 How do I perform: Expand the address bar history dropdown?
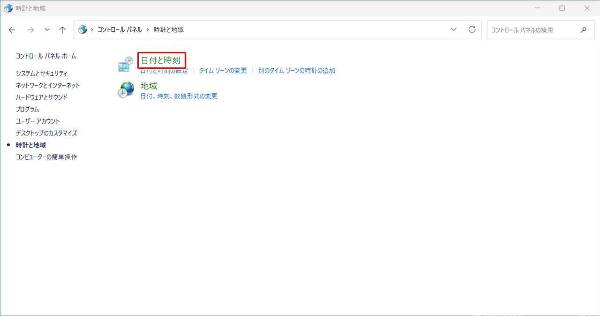(x=453, y=29)
